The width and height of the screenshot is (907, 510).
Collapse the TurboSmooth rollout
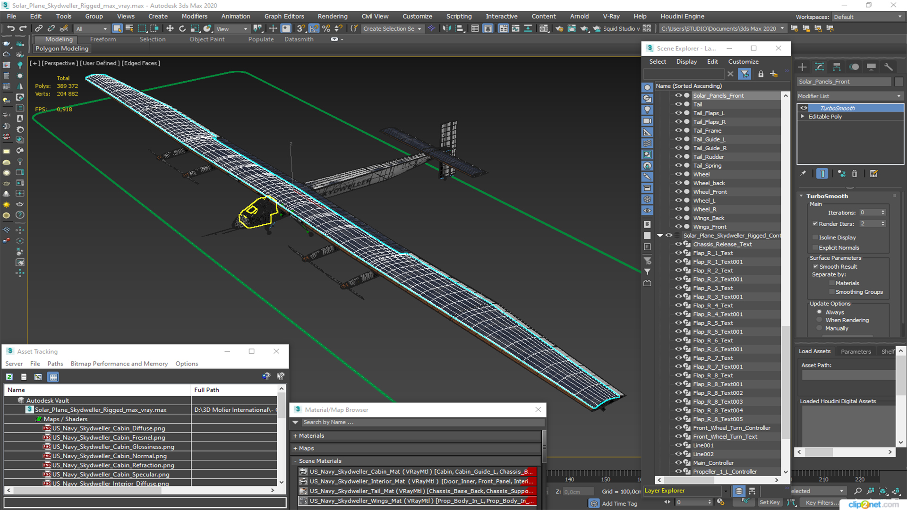(801, 196)
